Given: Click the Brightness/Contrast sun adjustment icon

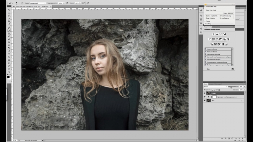Looking at the screenshot, I should coord(213,34).
